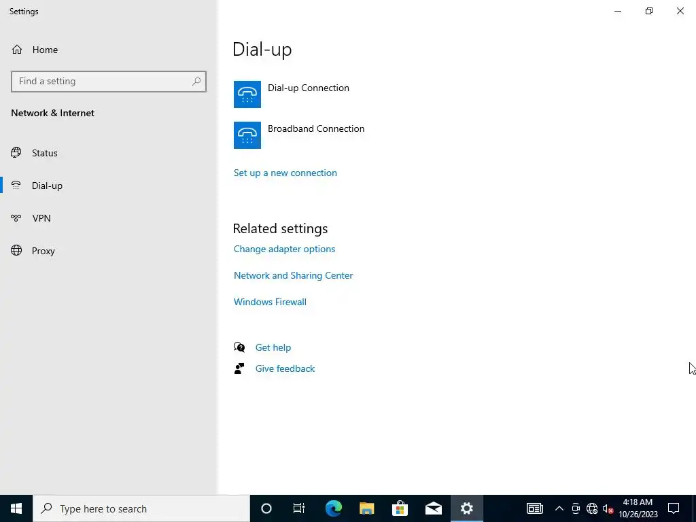Click the Status globe icon in sidebar

[16, 153]
